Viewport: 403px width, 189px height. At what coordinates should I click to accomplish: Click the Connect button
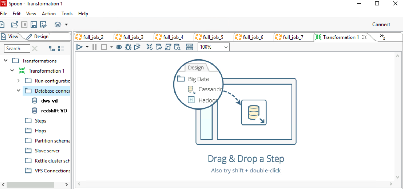click(381, 25)
